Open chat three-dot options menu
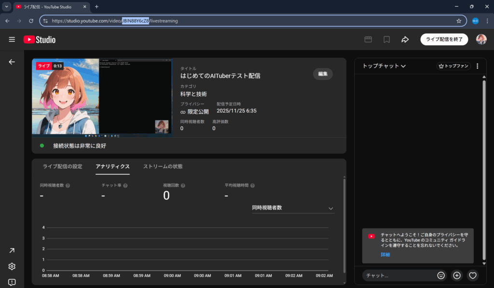Screen dimensions: 494x288 point(478,66)
